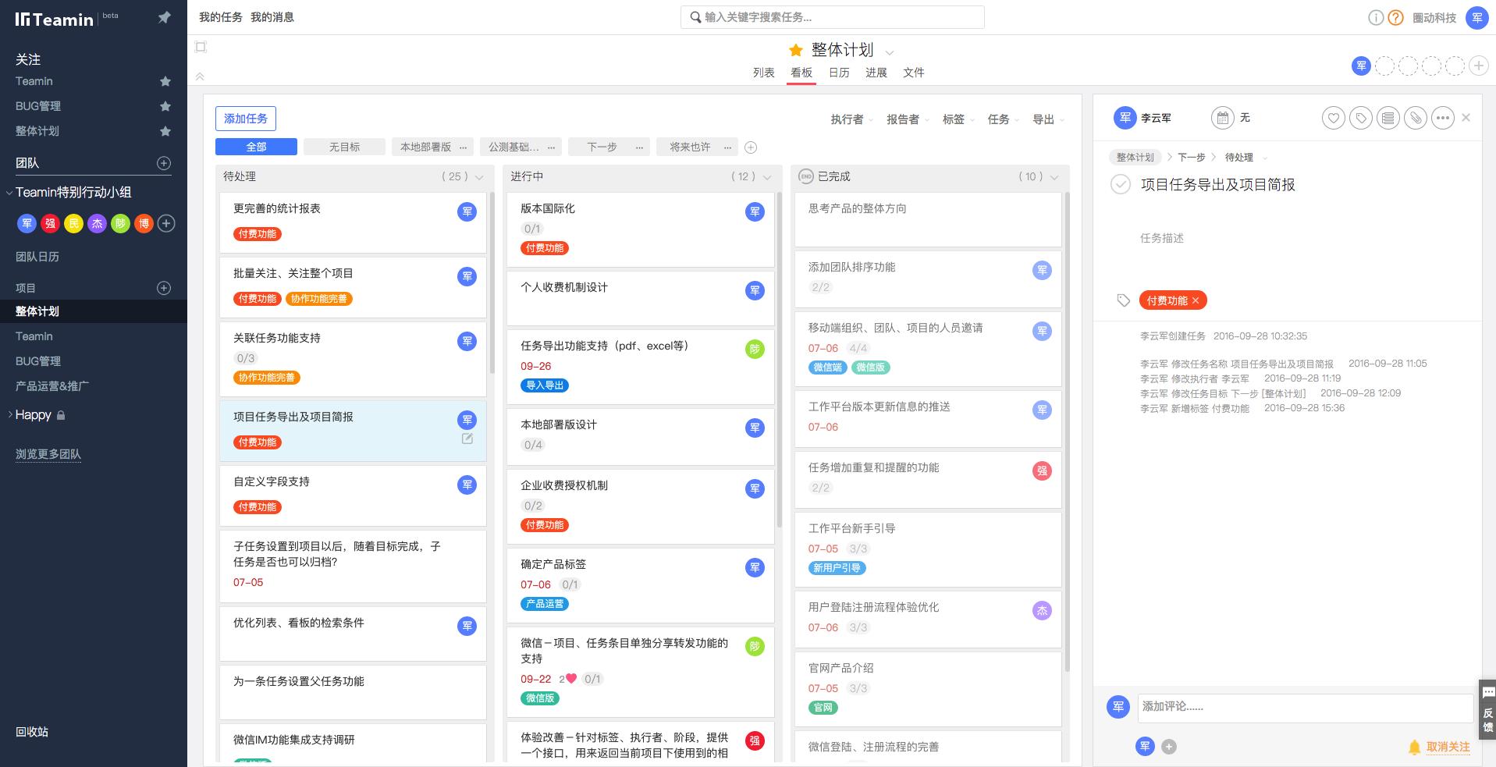Switch to the 列表 view tab
The image size is (1496, 767).
[763, 73]
